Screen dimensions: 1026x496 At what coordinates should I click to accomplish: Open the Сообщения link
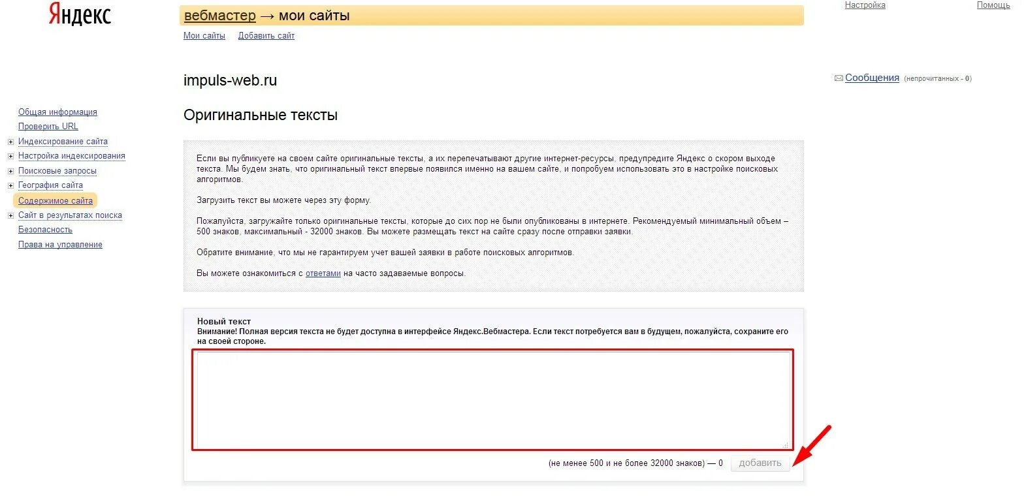point(872,78)
